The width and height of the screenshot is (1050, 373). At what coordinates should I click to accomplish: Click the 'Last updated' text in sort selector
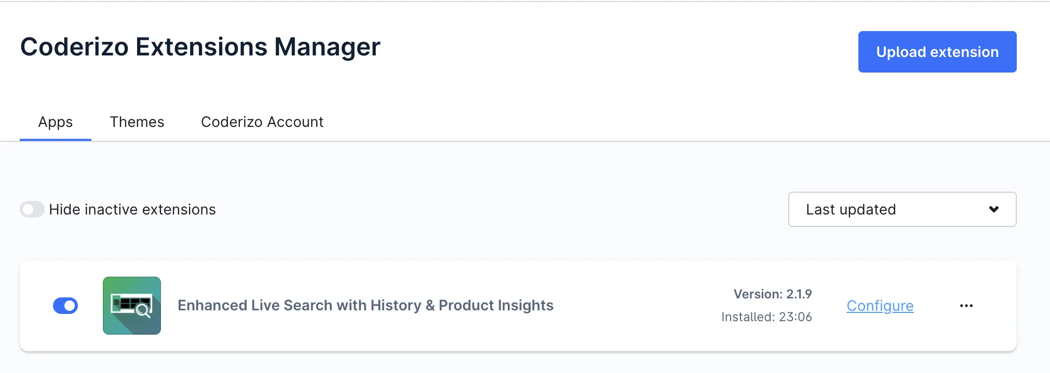(x=851, y=209)
